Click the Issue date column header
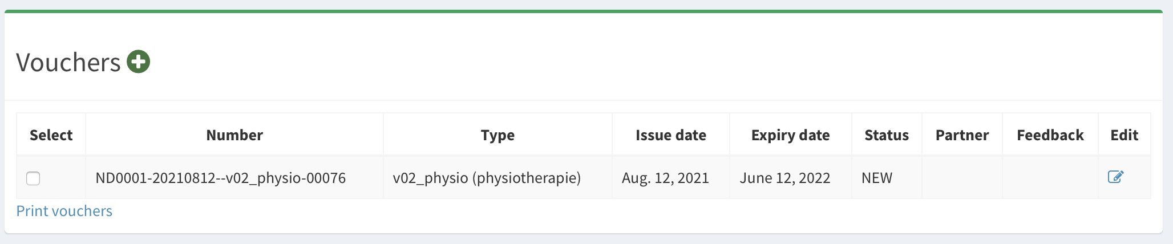1173x244 pixels. click(x=671, y=135)
